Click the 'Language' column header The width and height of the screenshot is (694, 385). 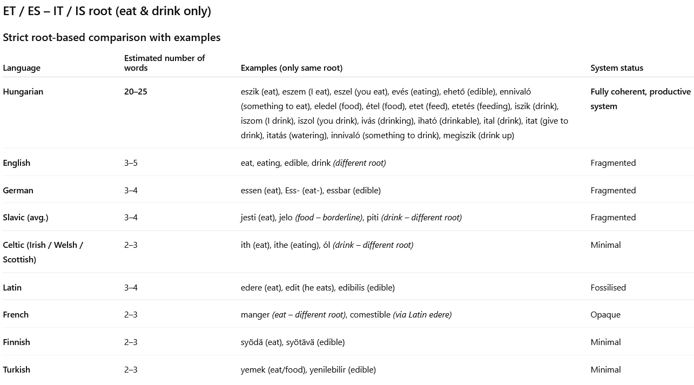point(22,68)
